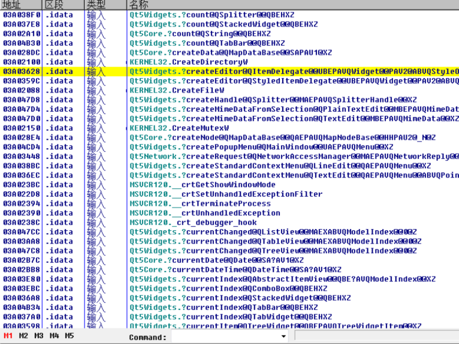
Task: Select the M4 memory tab
Action: coord(54,336)
